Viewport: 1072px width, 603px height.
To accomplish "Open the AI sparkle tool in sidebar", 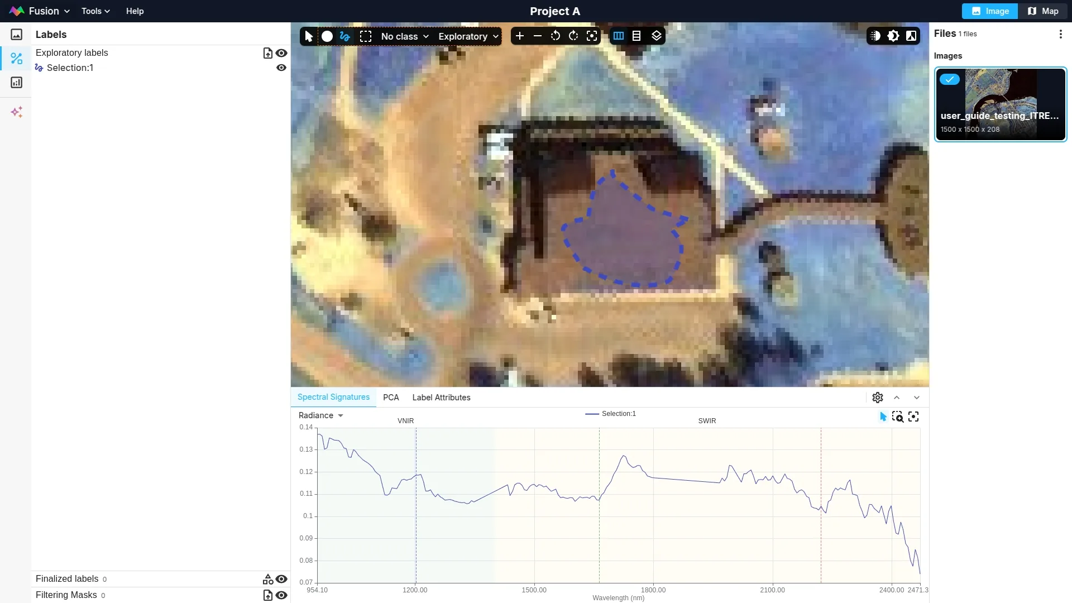I will point(17,112).
